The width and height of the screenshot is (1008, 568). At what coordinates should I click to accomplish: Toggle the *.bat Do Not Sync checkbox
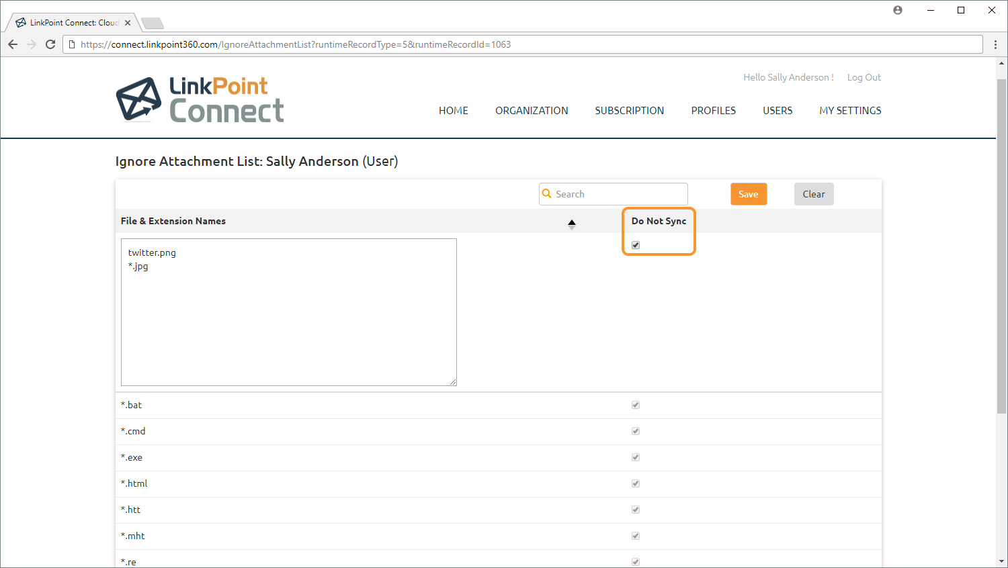pos(636,405)
